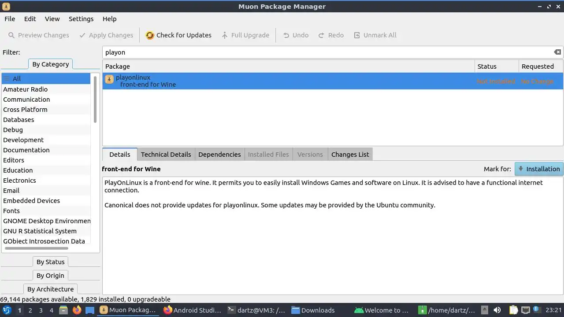Open the Changes List tab

pos(350,154)
